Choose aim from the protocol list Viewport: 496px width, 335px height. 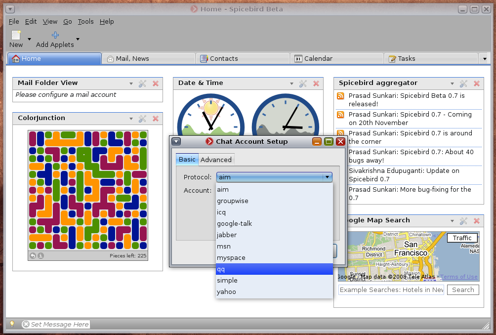click(x=274, y=189)
